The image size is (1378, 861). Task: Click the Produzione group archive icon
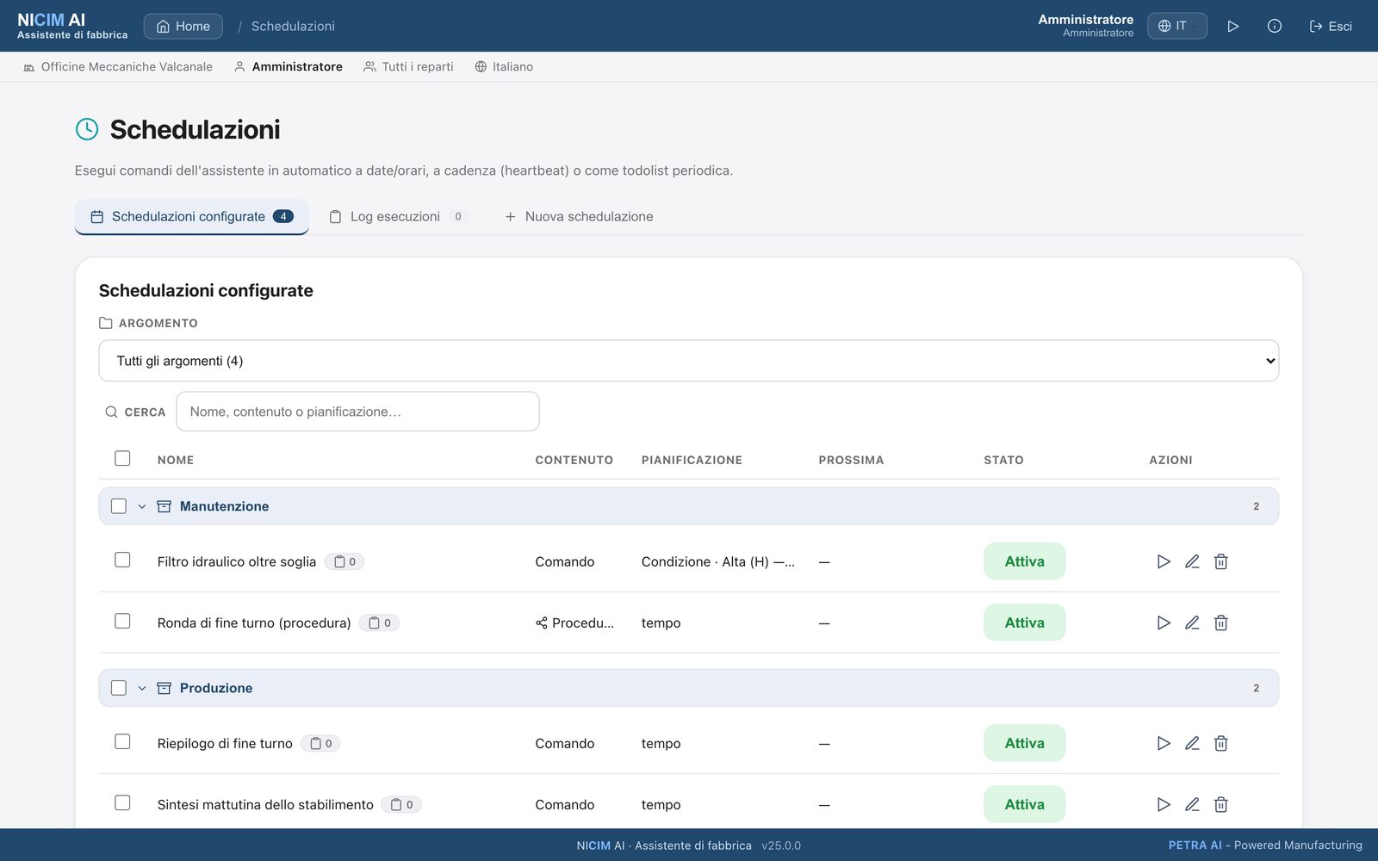[x=164, y=688]
